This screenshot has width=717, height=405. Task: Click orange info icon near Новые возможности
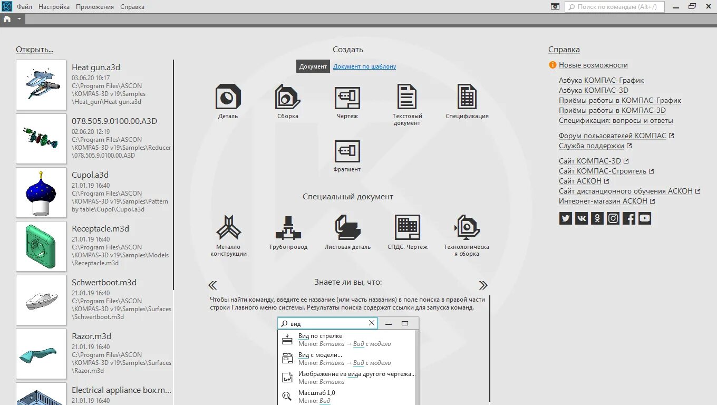pyautogui.click(x=553, y=65)
